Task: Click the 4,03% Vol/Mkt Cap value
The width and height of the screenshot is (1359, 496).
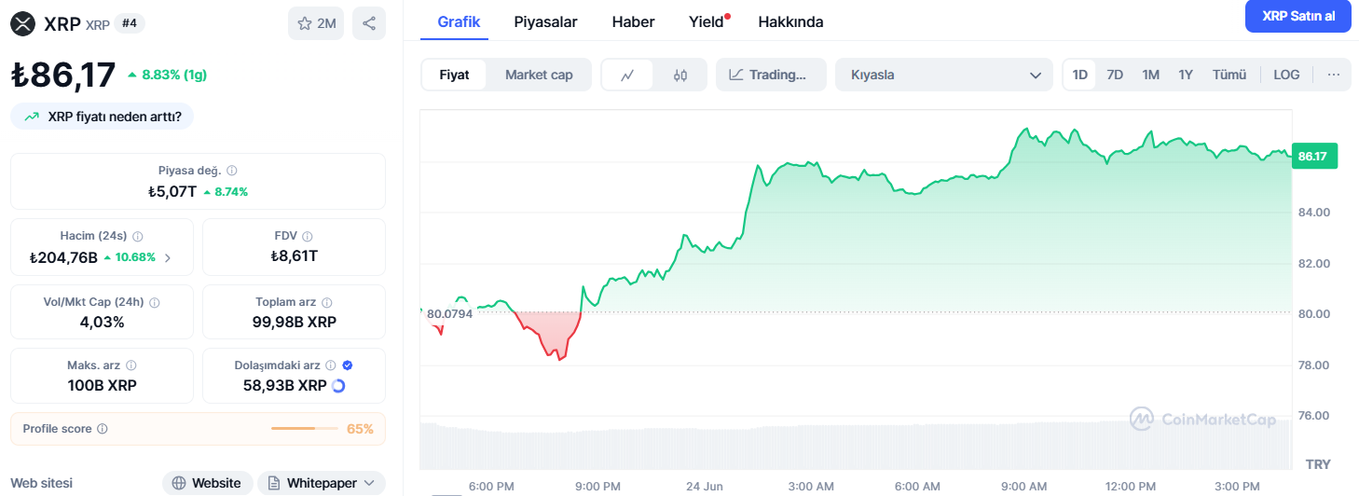Action: click(x=103, y=322)
